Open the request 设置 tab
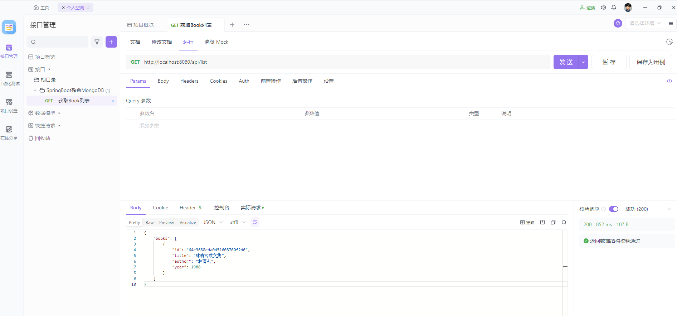This screenshot has width=677, height=316. click(329, 81)
